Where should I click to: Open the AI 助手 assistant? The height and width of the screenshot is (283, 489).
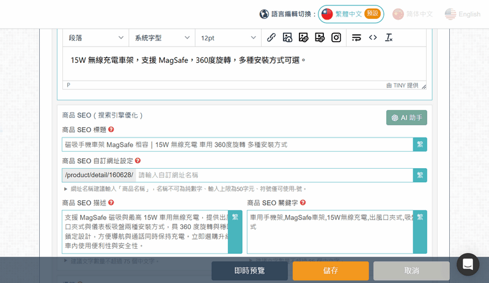click(406, 117)
